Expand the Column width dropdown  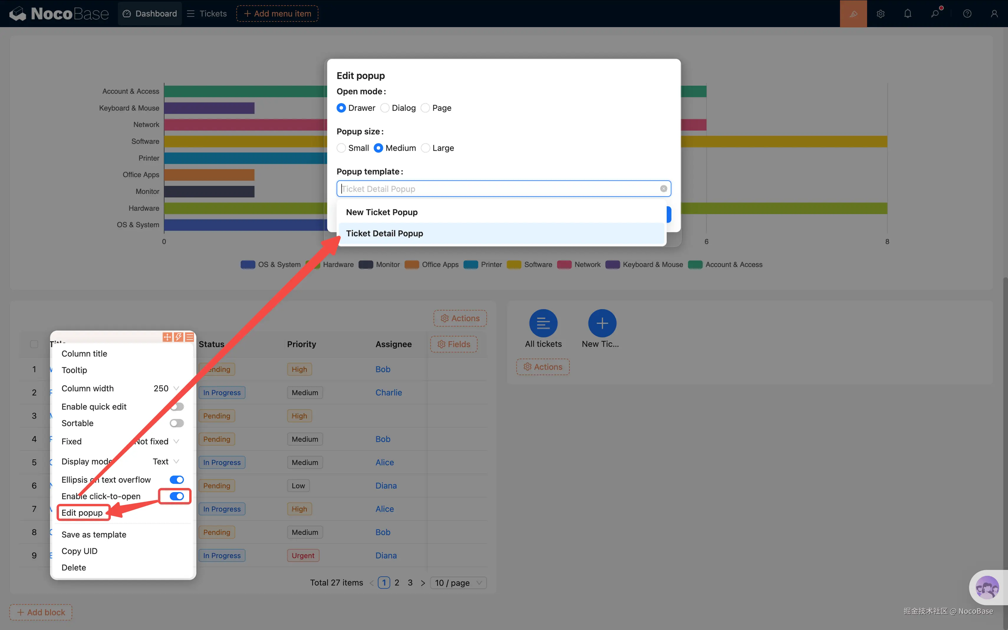(166, 388)
